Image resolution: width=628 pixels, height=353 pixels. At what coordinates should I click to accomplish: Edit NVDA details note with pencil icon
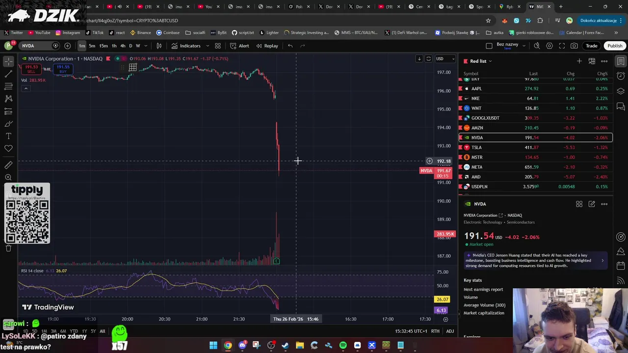pos(592,204)
